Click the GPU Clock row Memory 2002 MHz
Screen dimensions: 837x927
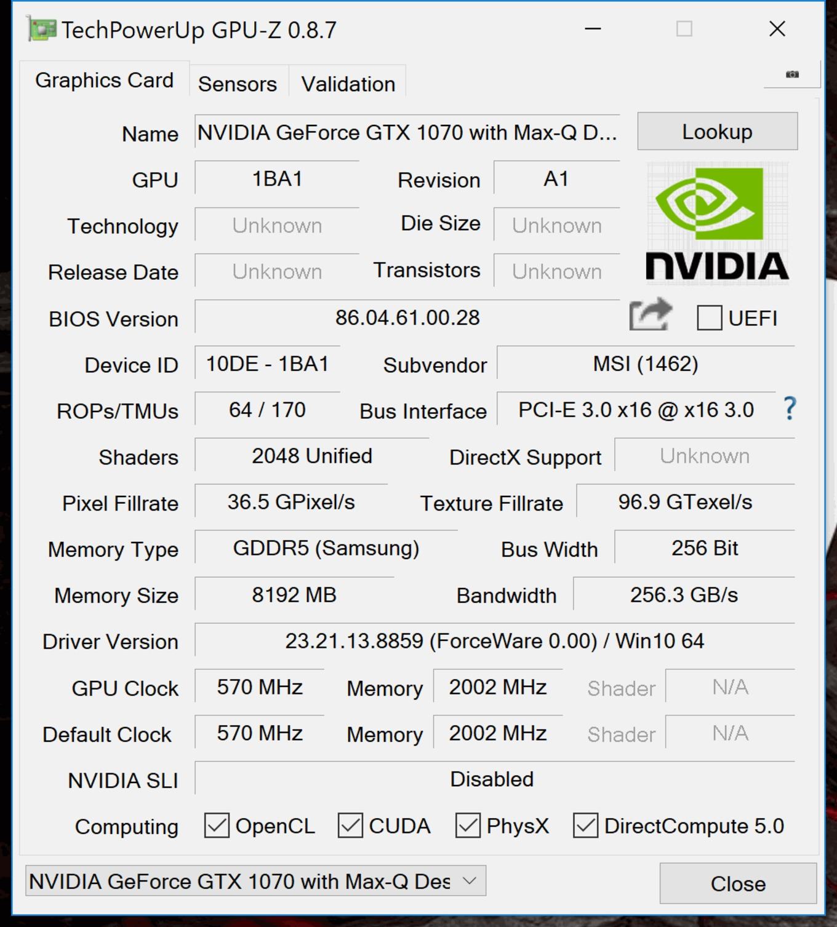tap(498, 687)
